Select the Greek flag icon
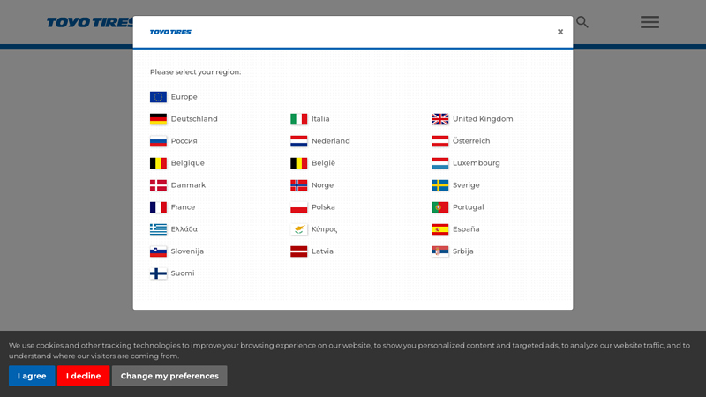 tap(158, 229)
